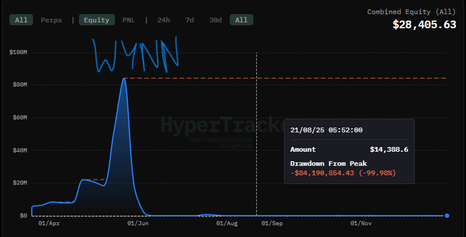Screen dimensions: 466x237
Task: Click the tooltip Amount label
Action: 303,149
